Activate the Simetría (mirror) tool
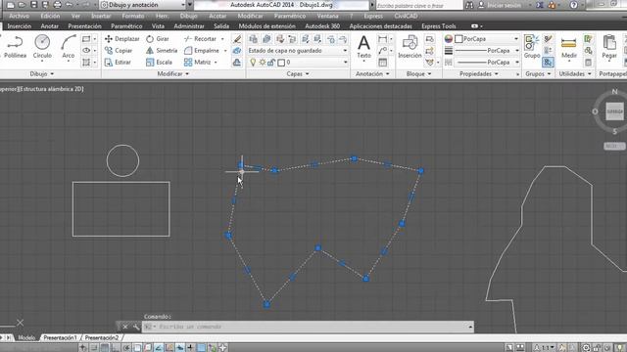The image size is (627, 352). click(x=162, y=51)
